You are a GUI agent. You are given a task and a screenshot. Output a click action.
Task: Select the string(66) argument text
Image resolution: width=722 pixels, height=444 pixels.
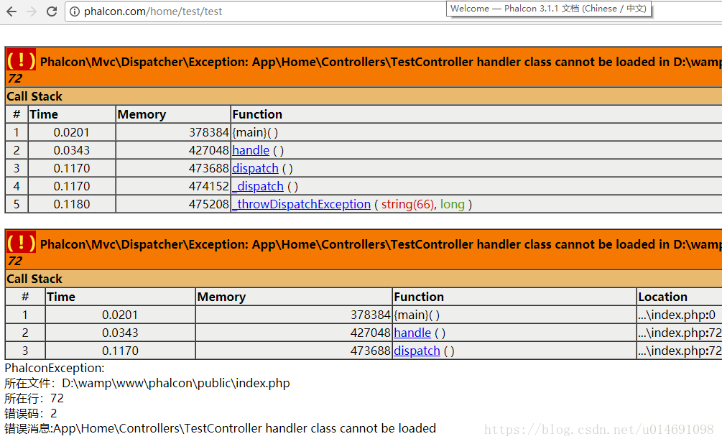407,204
